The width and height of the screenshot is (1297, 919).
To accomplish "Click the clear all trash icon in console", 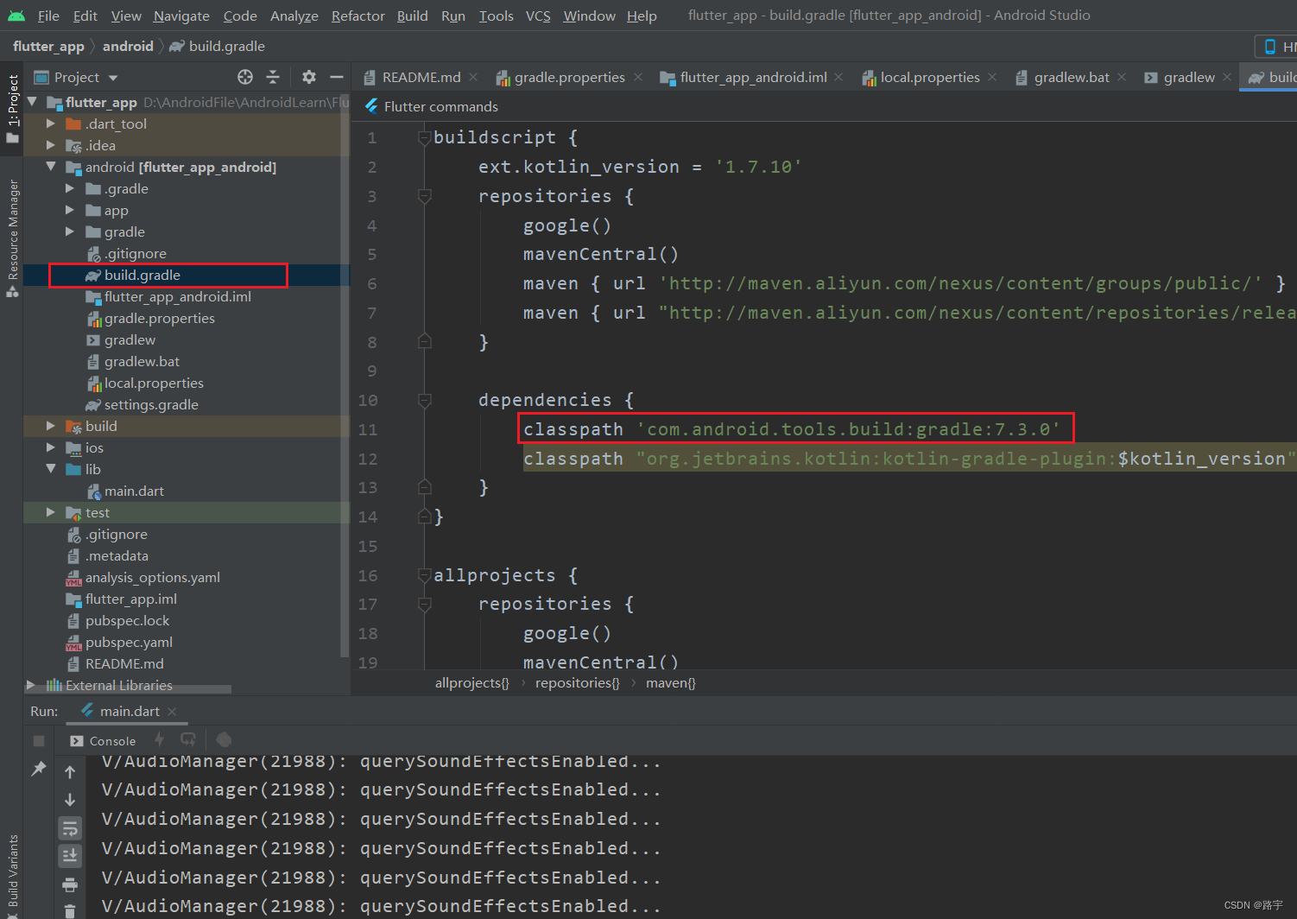I will click(x=70, y=910).
